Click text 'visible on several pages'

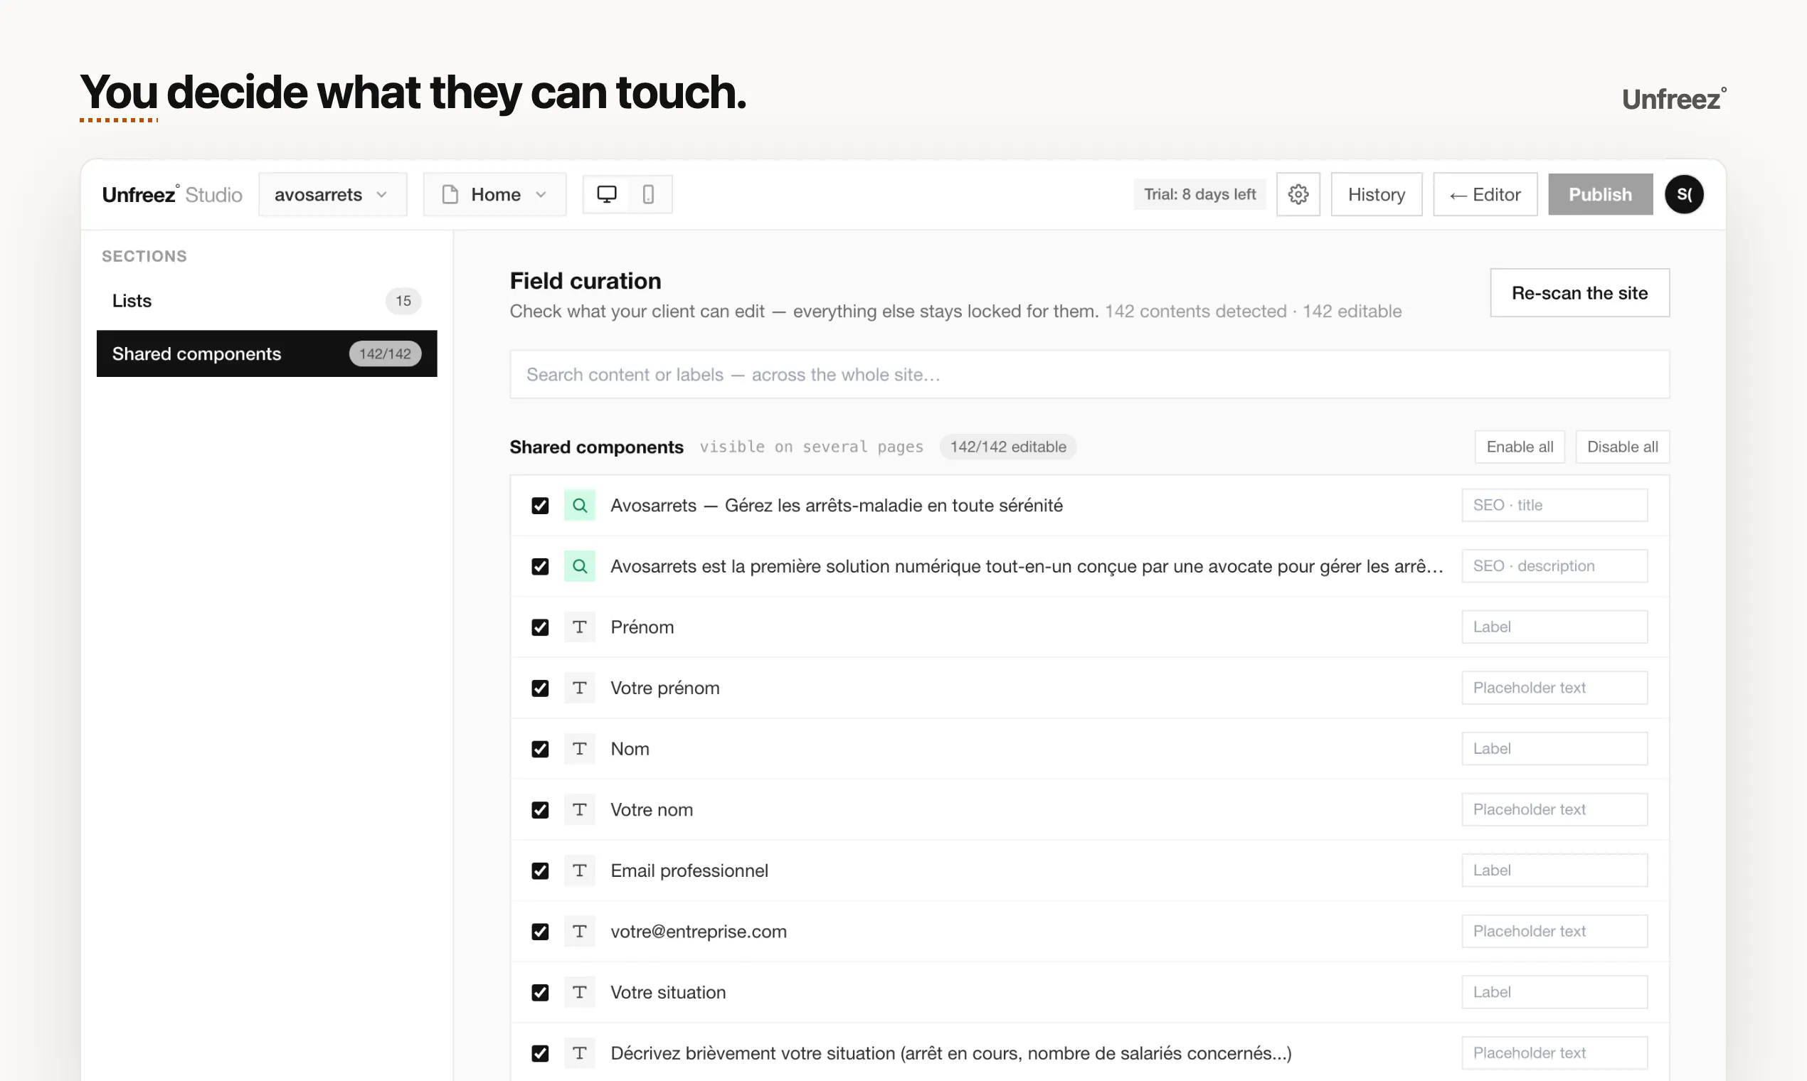[x=811, y=447]
